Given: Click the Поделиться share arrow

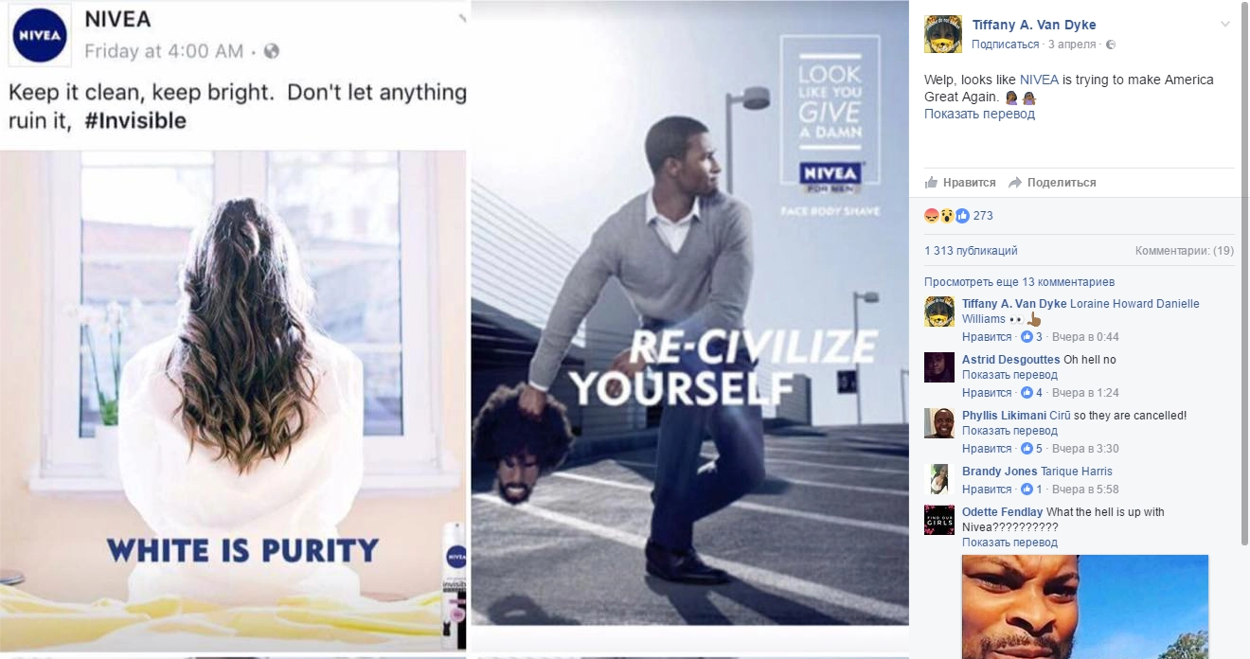Looking at the screenshot, I should tap(1014, 182).
